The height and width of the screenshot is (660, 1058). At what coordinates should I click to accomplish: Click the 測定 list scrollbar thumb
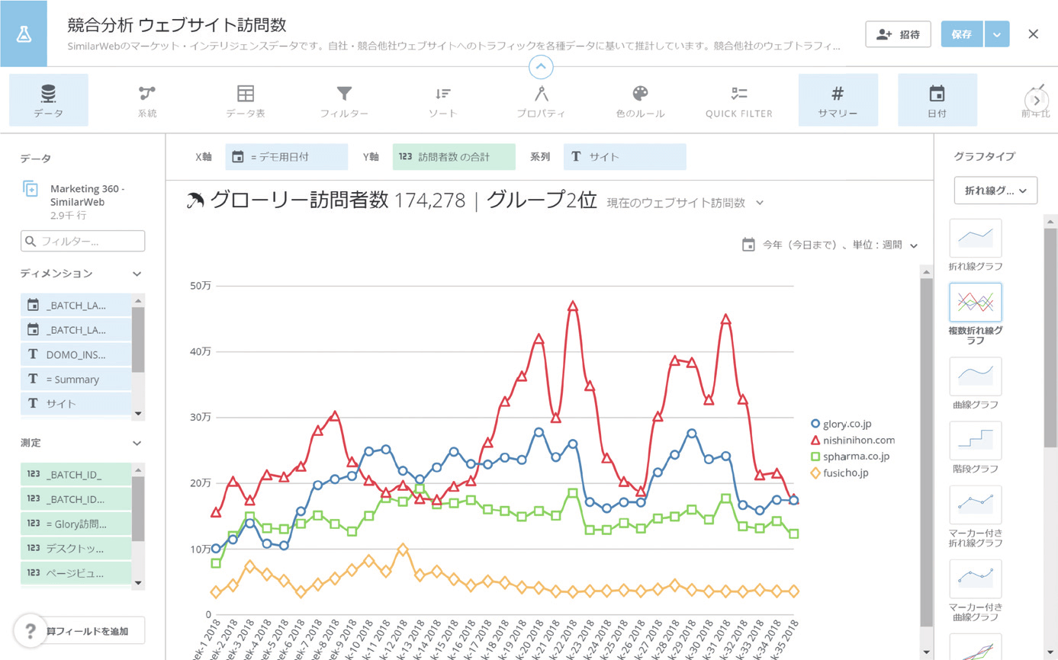[138, 509]
